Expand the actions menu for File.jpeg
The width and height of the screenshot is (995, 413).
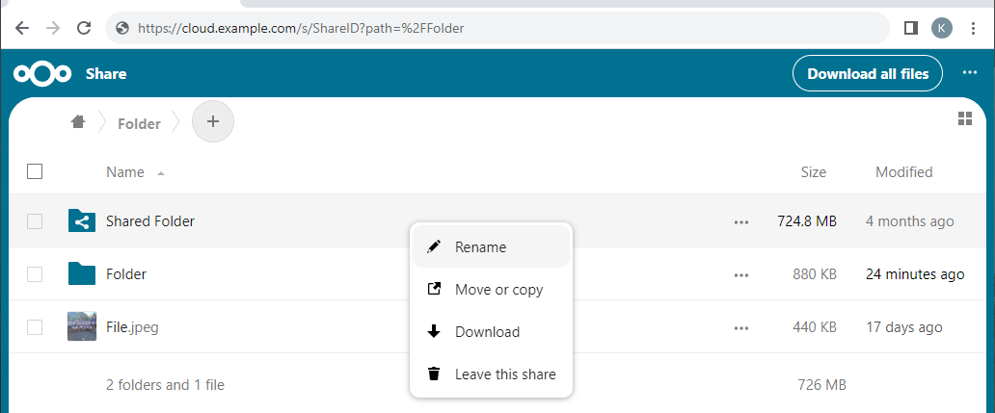[x=740, y=327]
